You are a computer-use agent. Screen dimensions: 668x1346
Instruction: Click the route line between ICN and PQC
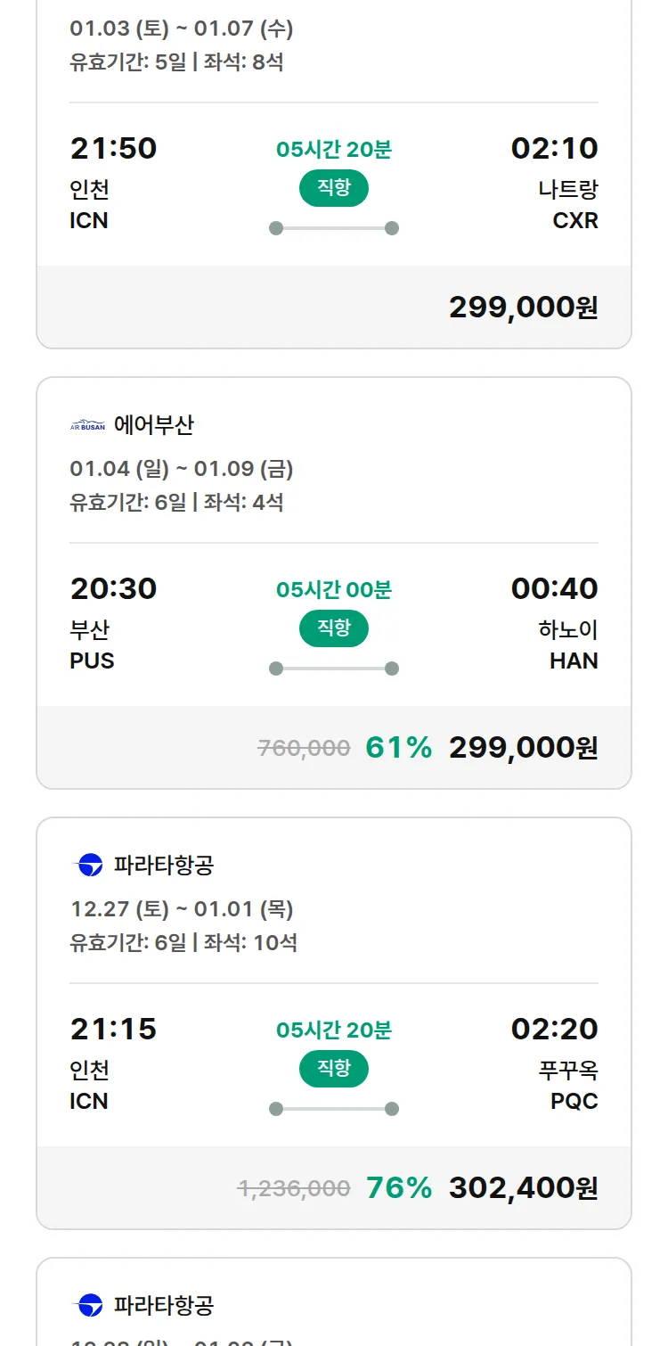point(333,1109)
